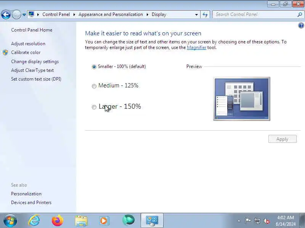Viewport: 305px width, 228px height.
Task: Click the Control Panel taskbar button
Action: coord(152,220)
